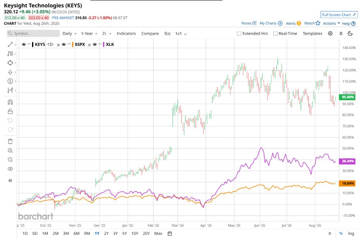
Task: Click Full Screen Chart button
Action: coord(339,15)
